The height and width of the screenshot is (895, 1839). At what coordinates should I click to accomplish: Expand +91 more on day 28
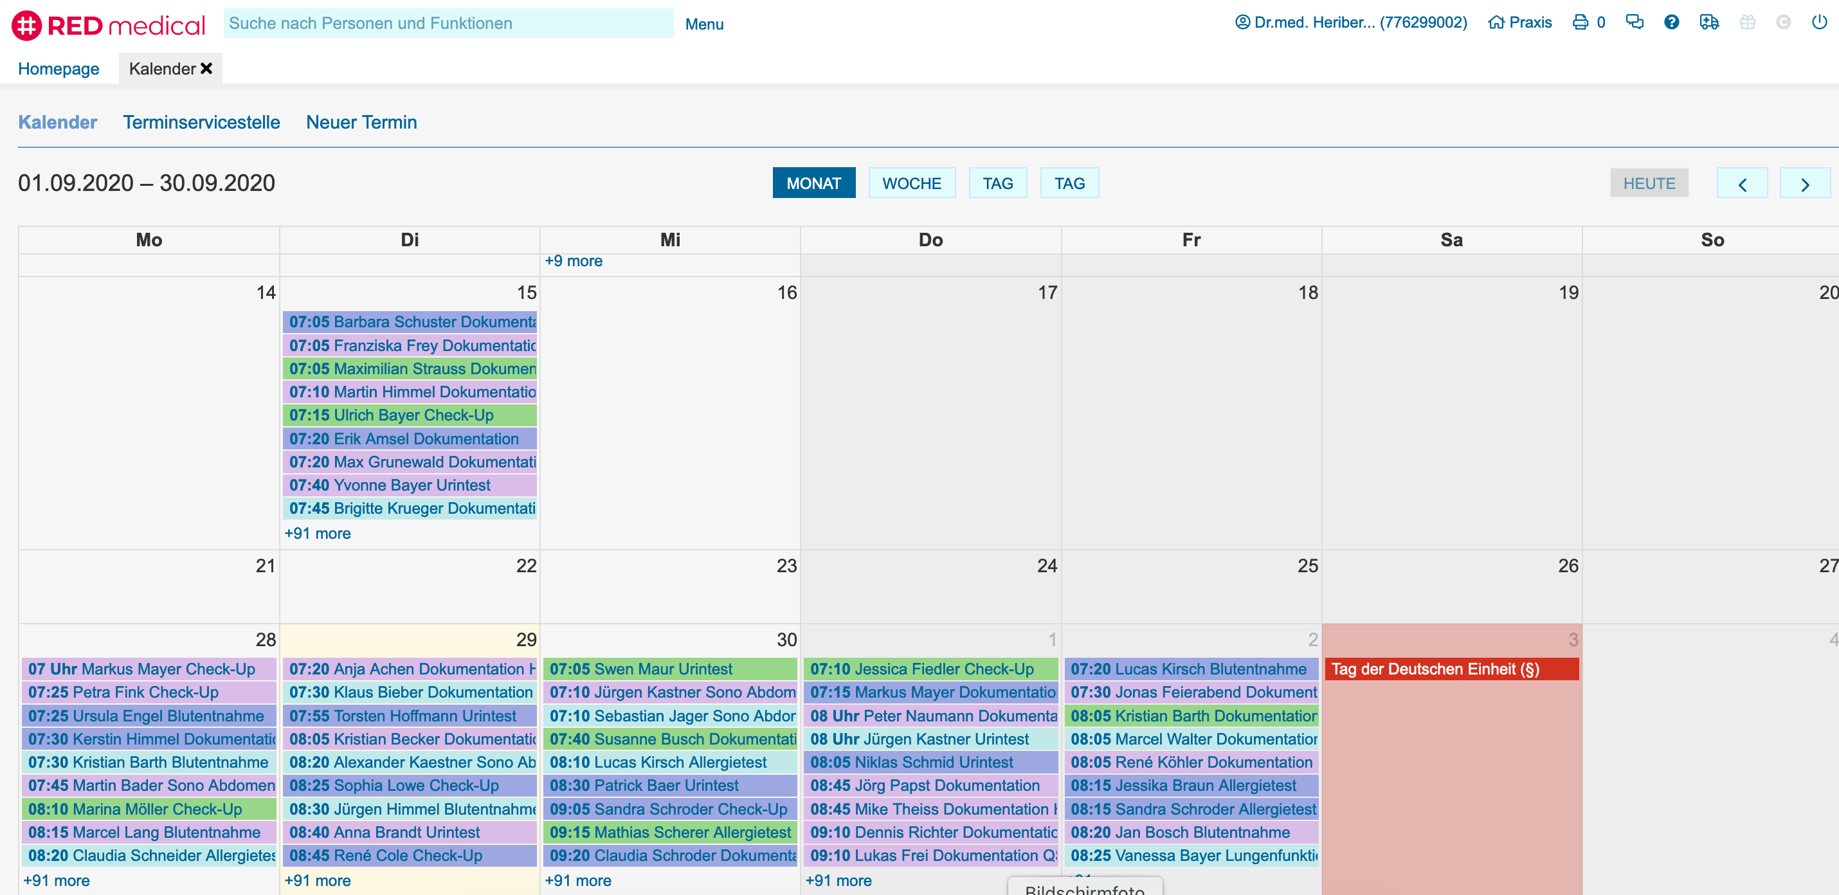pos(57,880)
